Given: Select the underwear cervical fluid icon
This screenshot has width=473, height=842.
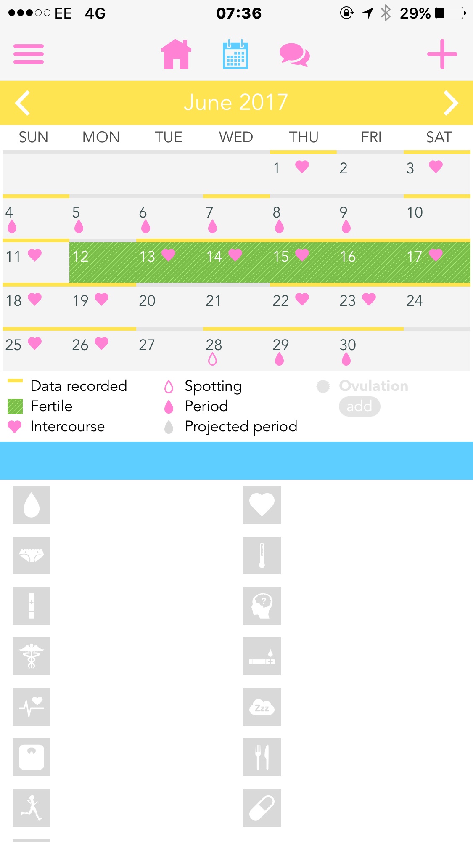Looking at the screenshot, I should click(x=32, y=555).
